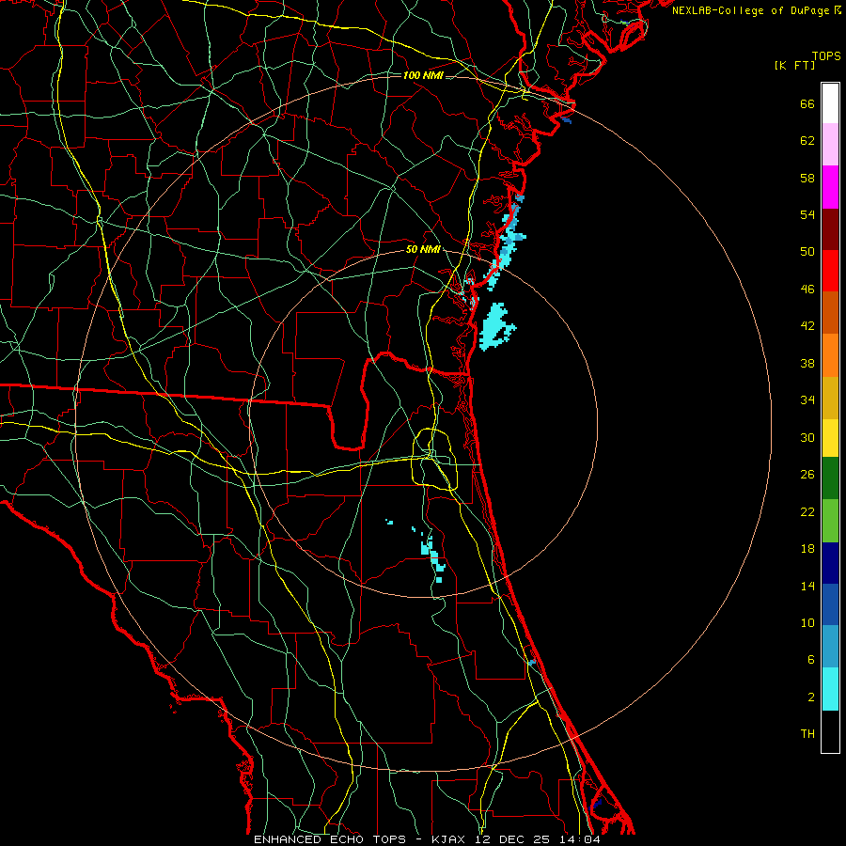Screen dimensions: 846x846
Task: Click the 50 NMI range ring label
Action: 423,249
